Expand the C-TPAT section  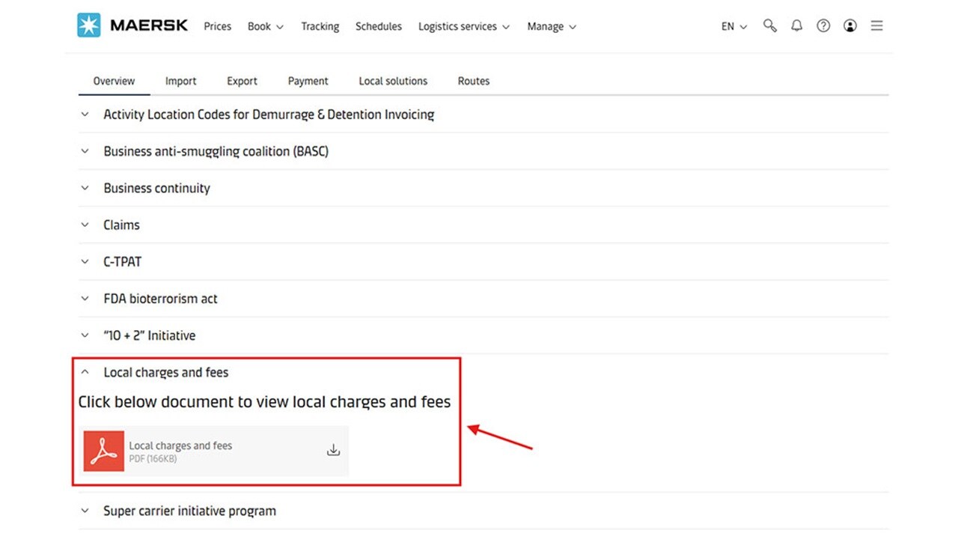[122, 261]
